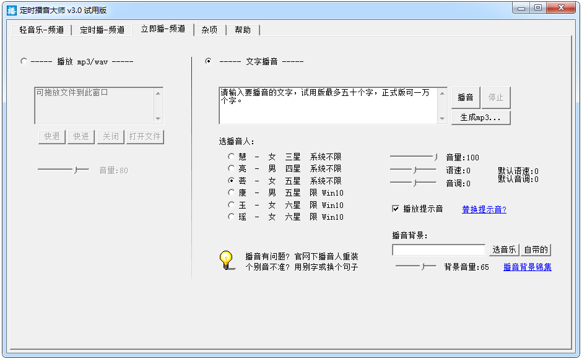The width and height of the screenshot is (582, 359).
Task: Click the 播音 button
Action: pos(466,98)
